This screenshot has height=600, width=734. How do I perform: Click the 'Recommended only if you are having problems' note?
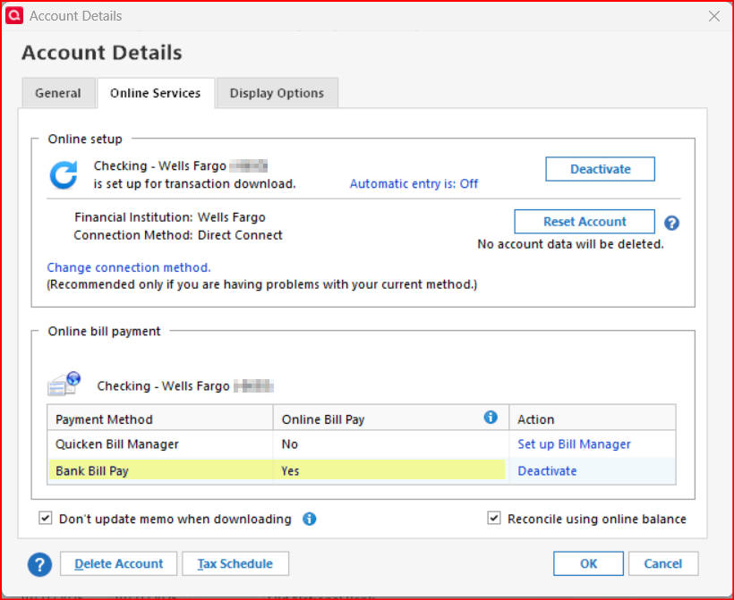point(261,284)
